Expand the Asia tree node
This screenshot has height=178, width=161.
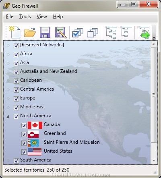click(8, 63)
